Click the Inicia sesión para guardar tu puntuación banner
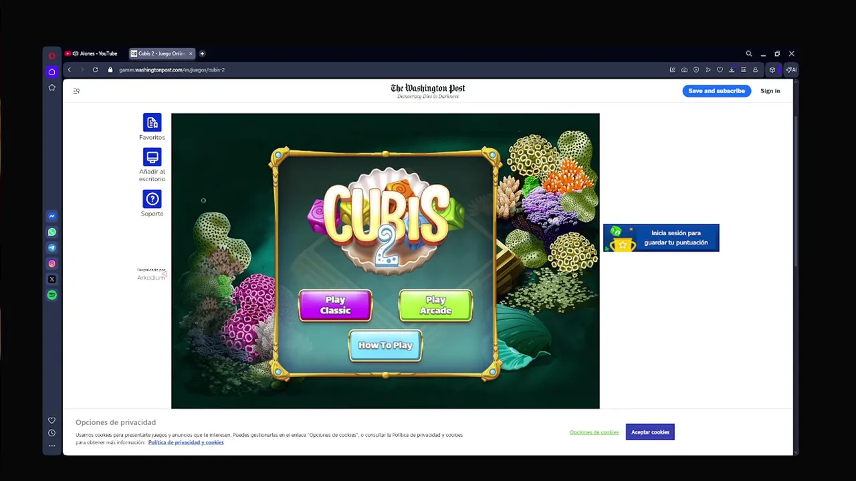Image resolution: width=856 pixels, height=481 pixels. tap(661, 238)
